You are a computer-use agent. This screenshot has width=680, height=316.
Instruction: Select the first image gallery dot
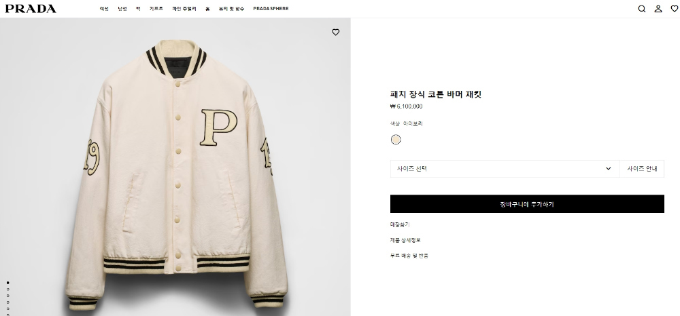coord(7,283)
